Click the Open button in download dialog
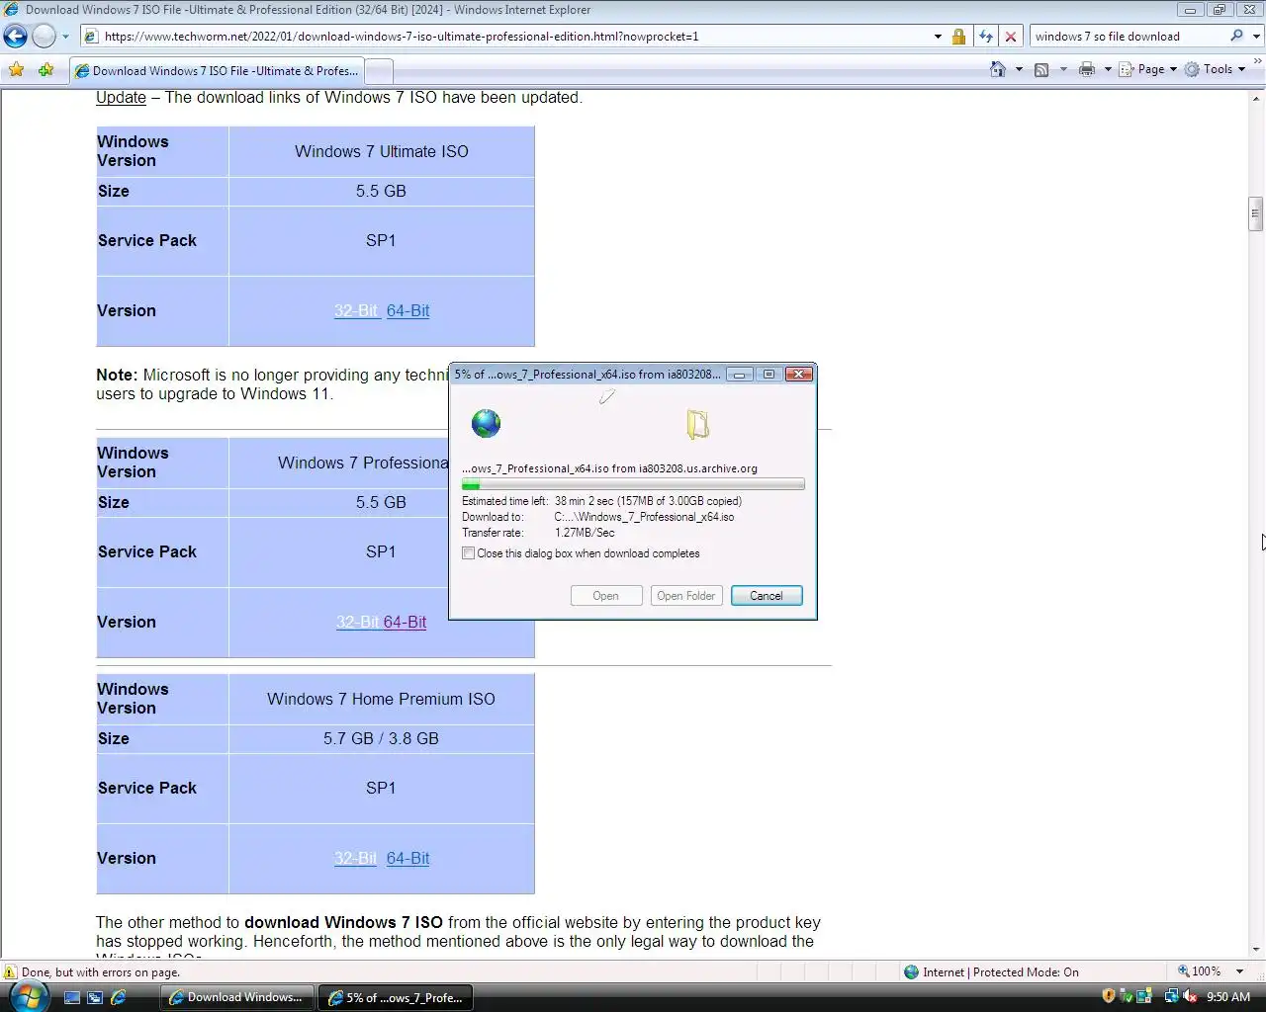 click(x=606, y=596)
